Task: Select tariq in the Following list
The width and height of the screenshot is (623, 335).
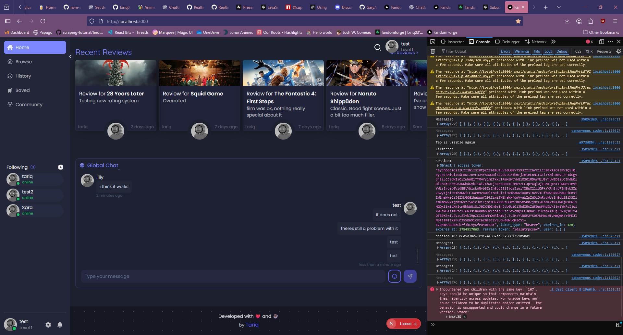Action: [35, 179]
